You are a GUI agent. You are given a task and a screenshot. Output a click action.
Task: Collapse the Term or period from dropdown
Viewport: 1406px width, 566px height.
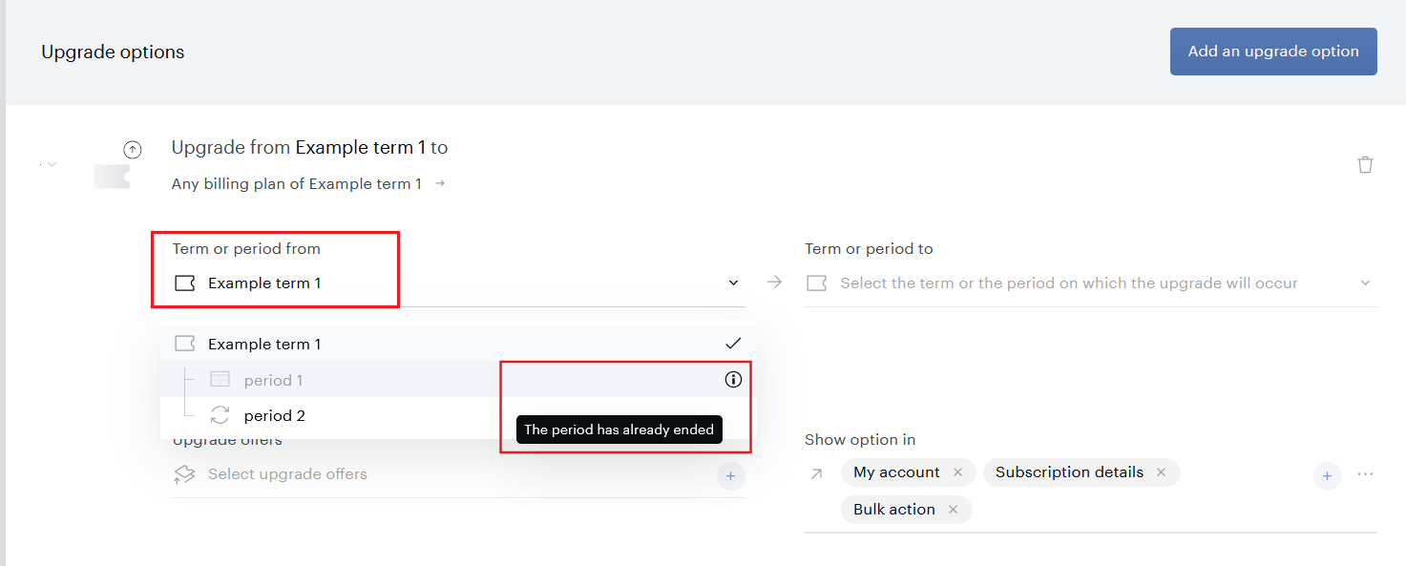(x=733, y=283)
